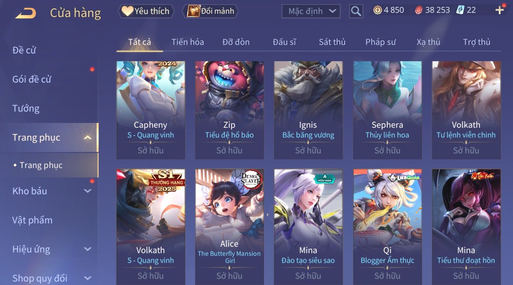The image size is (513, 285).
Task: Collapse the Trang phục sidebar section
Action: [x=88, y=138]
